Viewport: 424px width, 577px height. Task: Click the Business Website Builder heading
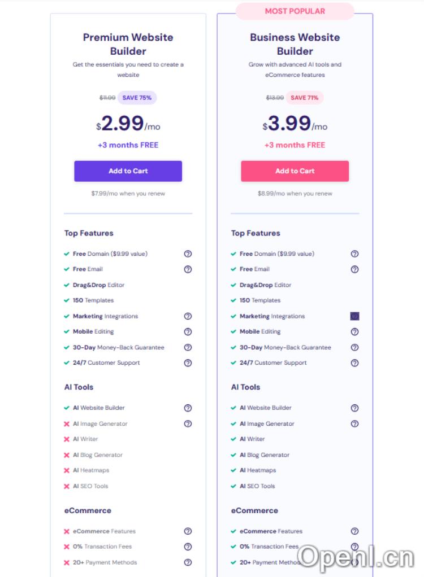[x=295, y=44]
